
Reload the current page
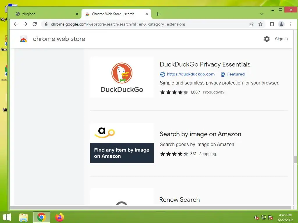35,24
